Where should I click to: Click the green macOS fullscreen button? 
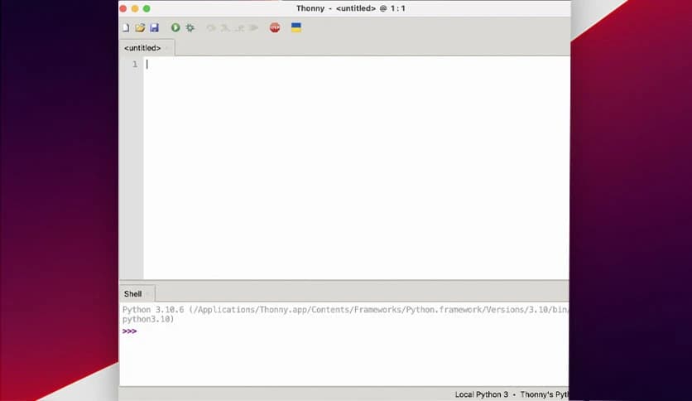(147, 8)
